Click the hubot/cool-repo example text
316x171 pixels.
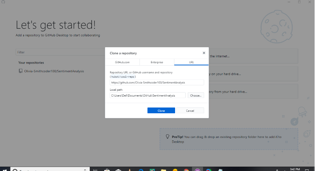point(123,77)
